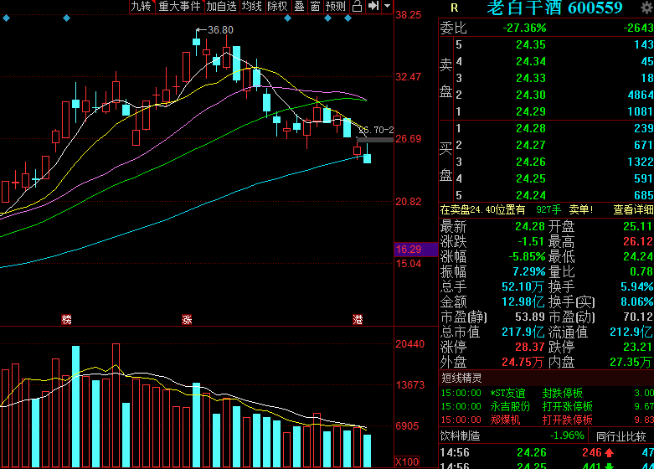Click the lock icon in chart toolbar
654x469 pixels.
point(358,7)
